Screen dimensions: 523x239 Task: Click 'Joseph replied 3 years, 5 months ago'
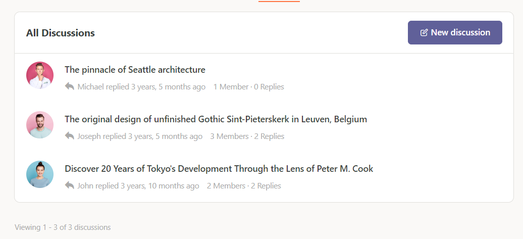[140, 136]
